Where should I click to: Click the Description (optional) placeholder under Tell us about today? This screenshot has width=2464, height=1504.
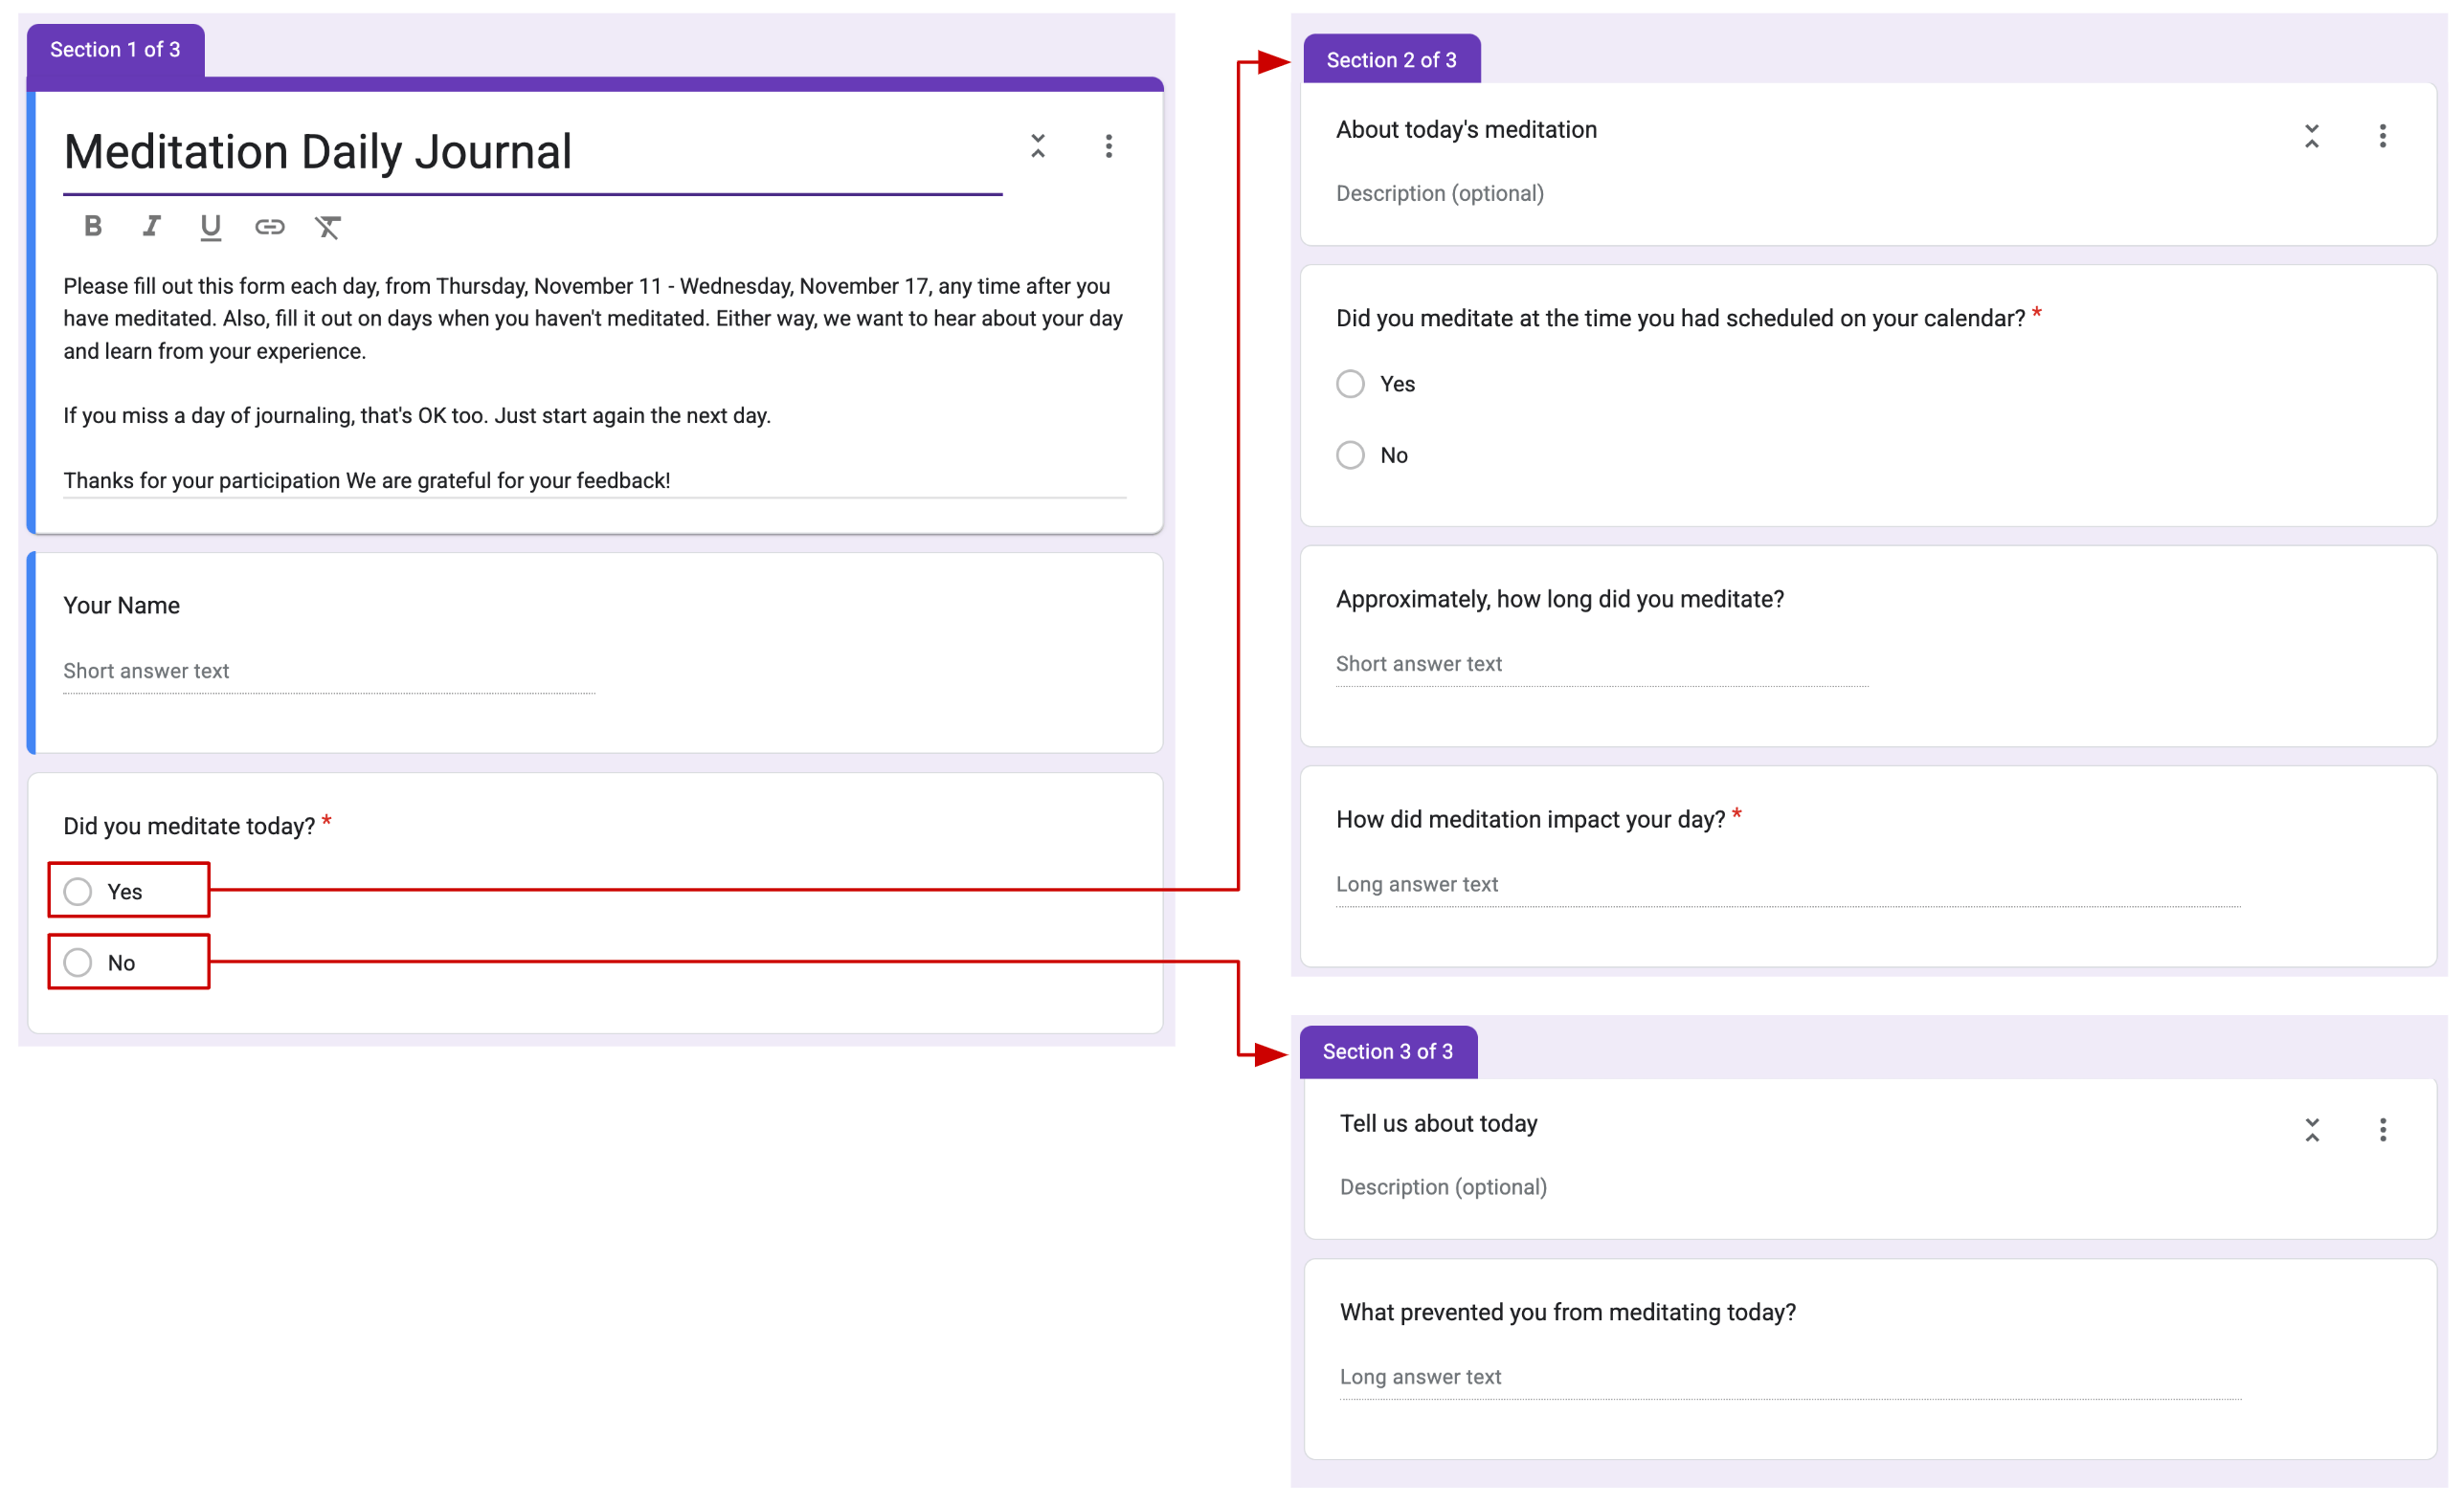pos(1442,1186)
